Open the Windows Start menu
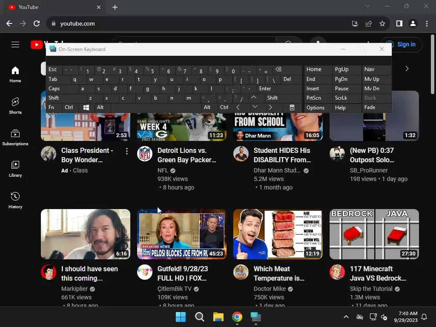The image size is (436, 327). point(181,317)
